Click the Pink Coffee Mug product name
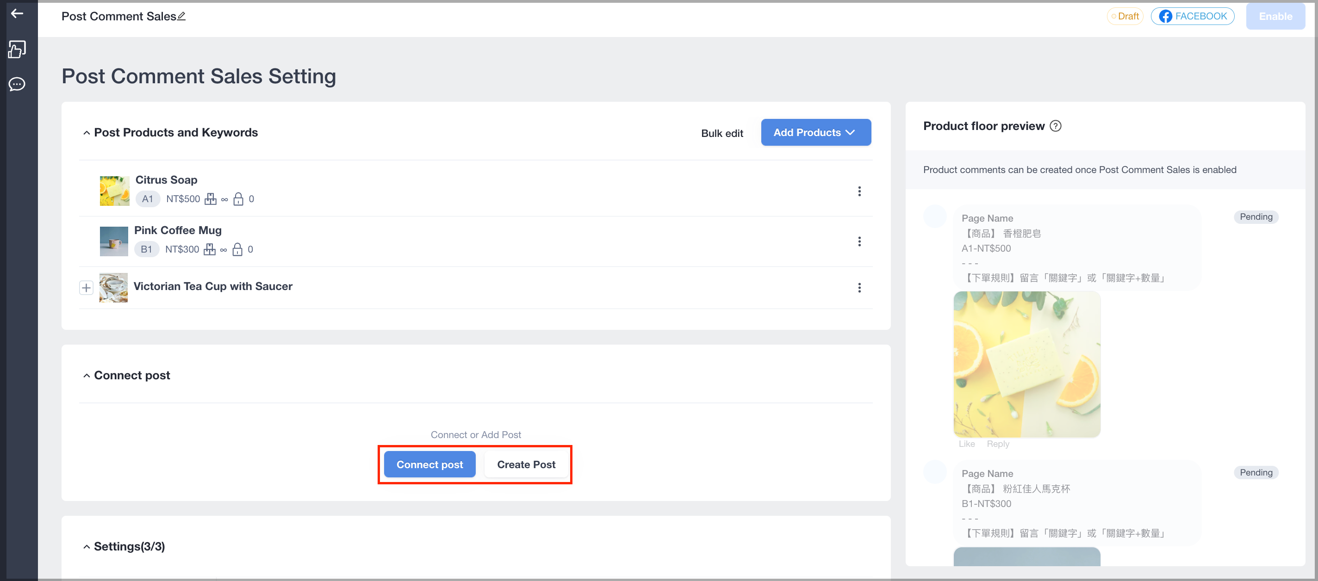The width and height of the screenshot is (1318, 581). (178, 231)
